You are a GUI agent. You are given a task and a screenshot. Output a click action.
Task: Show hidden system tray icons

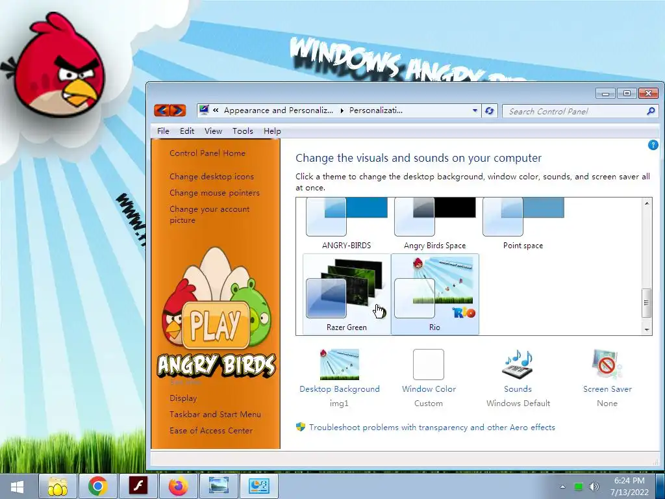(562, 487)
